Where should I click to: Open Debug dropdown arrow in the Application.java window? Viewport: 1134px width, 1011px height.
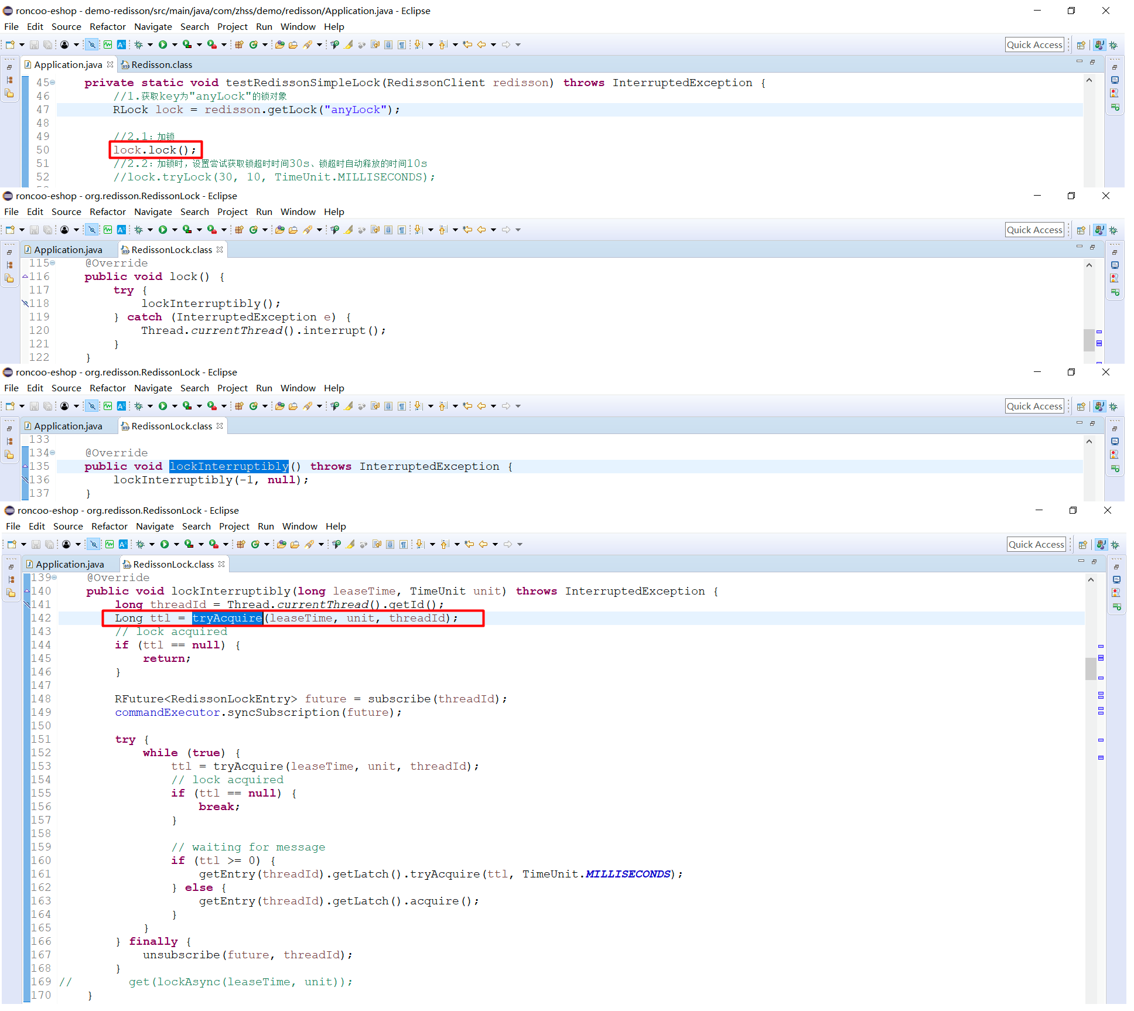coord(150,45)
